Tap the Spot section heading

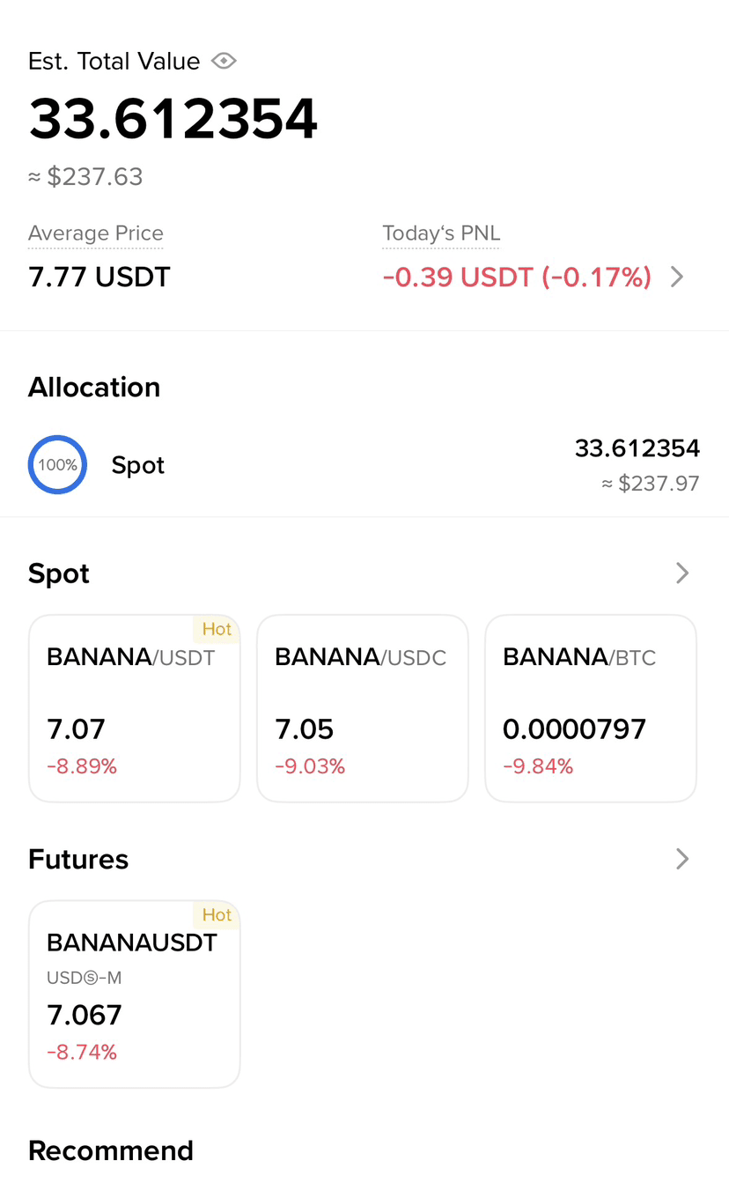(59, 573)
